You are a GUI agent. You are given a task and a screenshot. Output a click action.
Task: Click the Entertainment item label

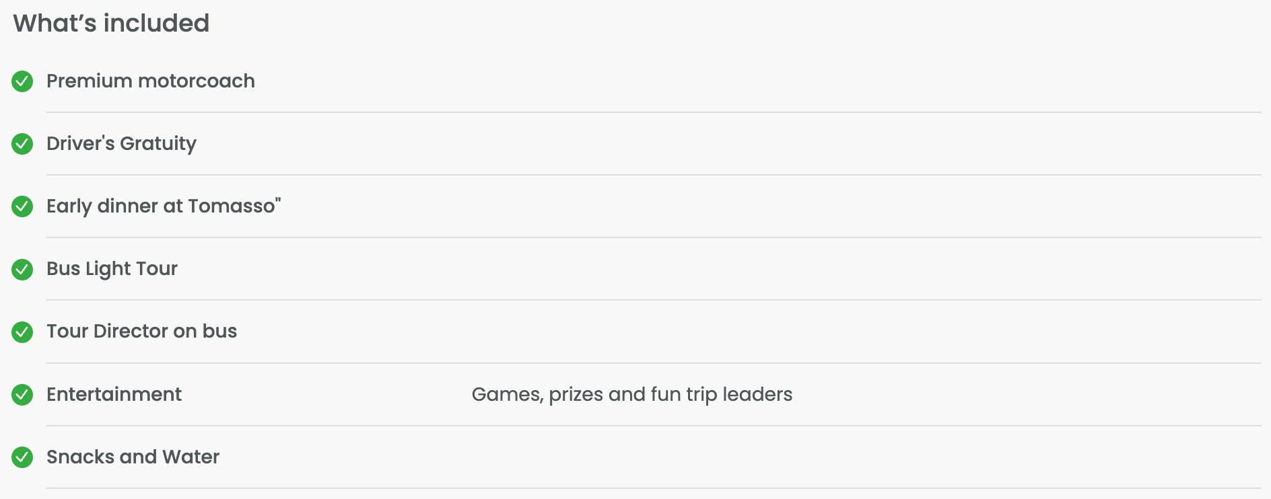(x=114, y=395)
